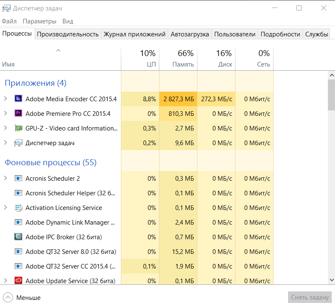Viewport: 335px width, 307px height.
Task: Click the Activation Licensing Service icon
Action: (x=18, y=207)
